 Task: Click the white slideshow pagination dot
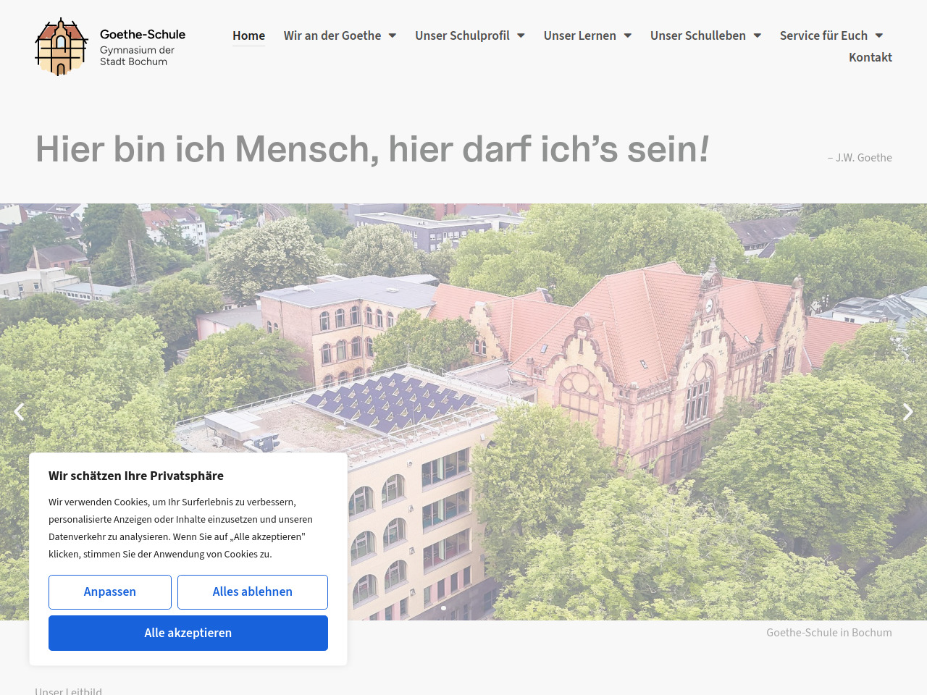443,608
